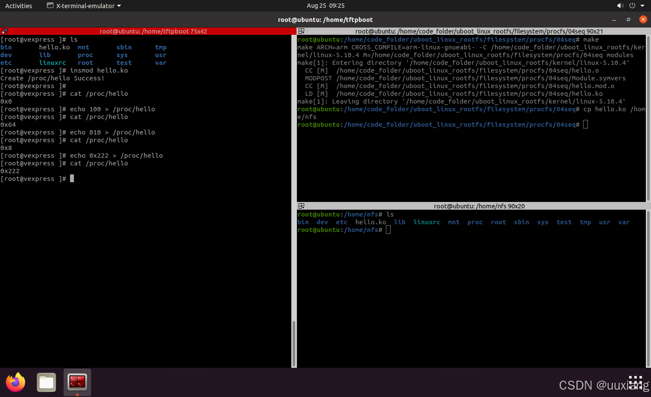The image size is (651, 397).
Task: Click the left terminal prompt cursor
Action: tap(72, 178)
